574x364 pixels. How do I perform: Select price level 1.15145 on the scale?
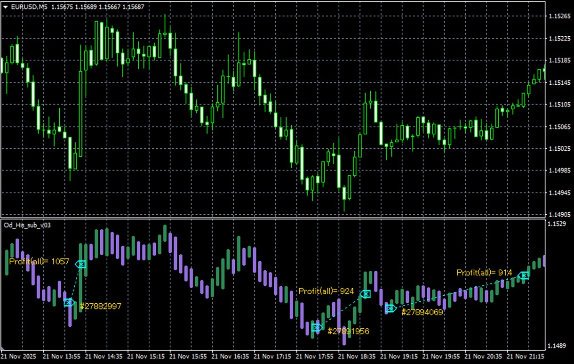tap(559, 83)
